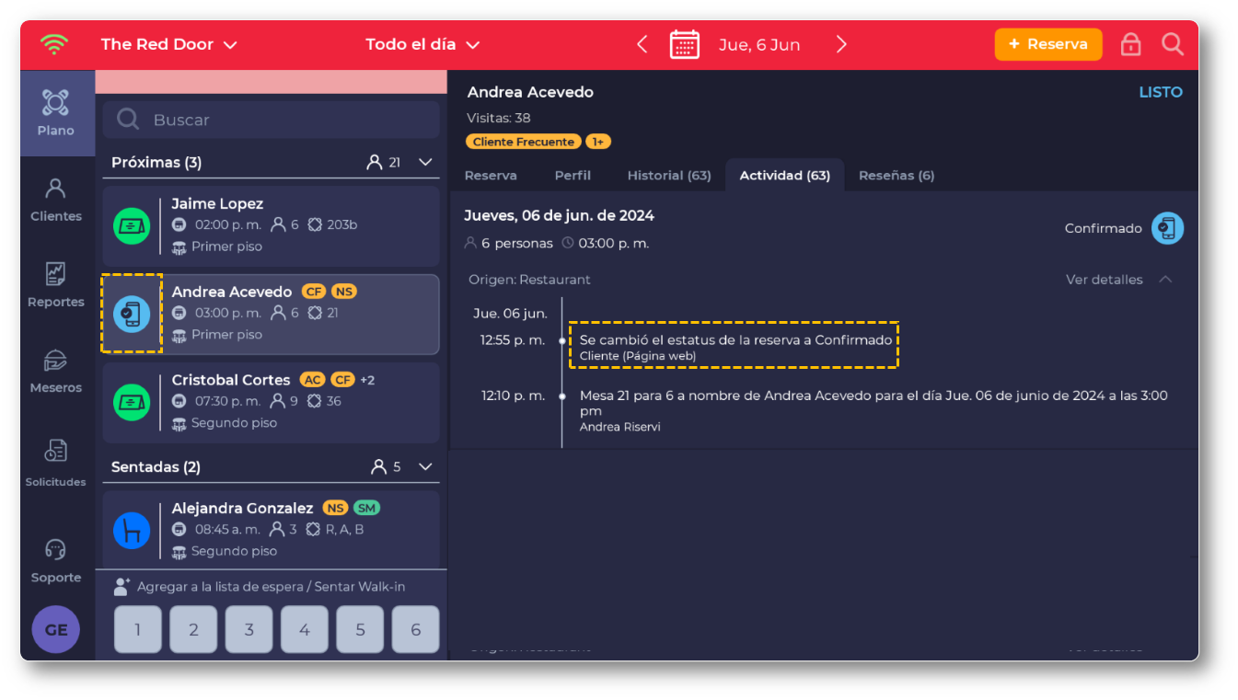
Task: Seat a walk-in party of 3
Action: pyautogui.click(x=249, y=630)
